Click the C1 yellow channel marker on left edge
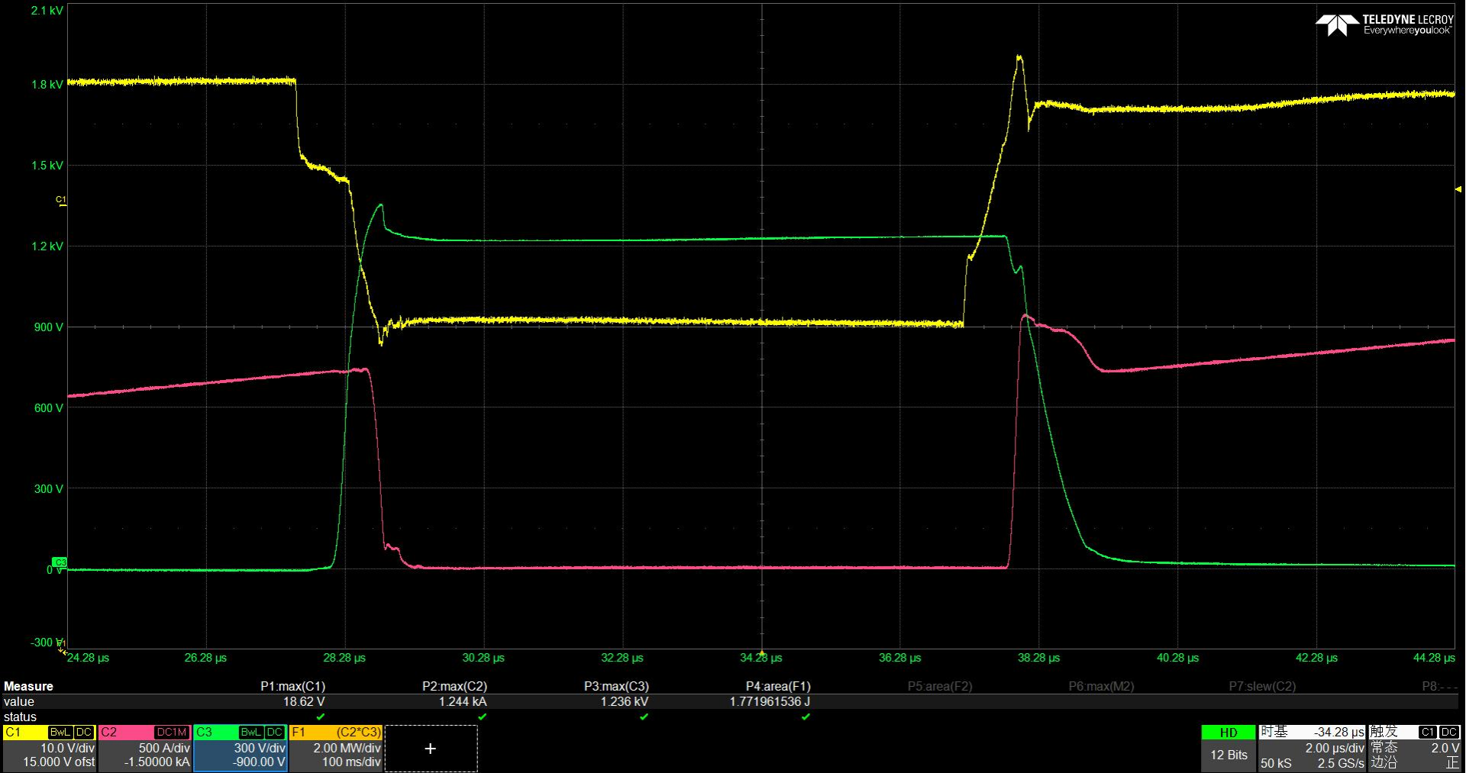Viewport: 1466px width, 773px height. click(x=61, y=200)
